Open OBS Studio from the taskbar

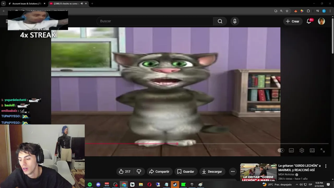point(115,185)
